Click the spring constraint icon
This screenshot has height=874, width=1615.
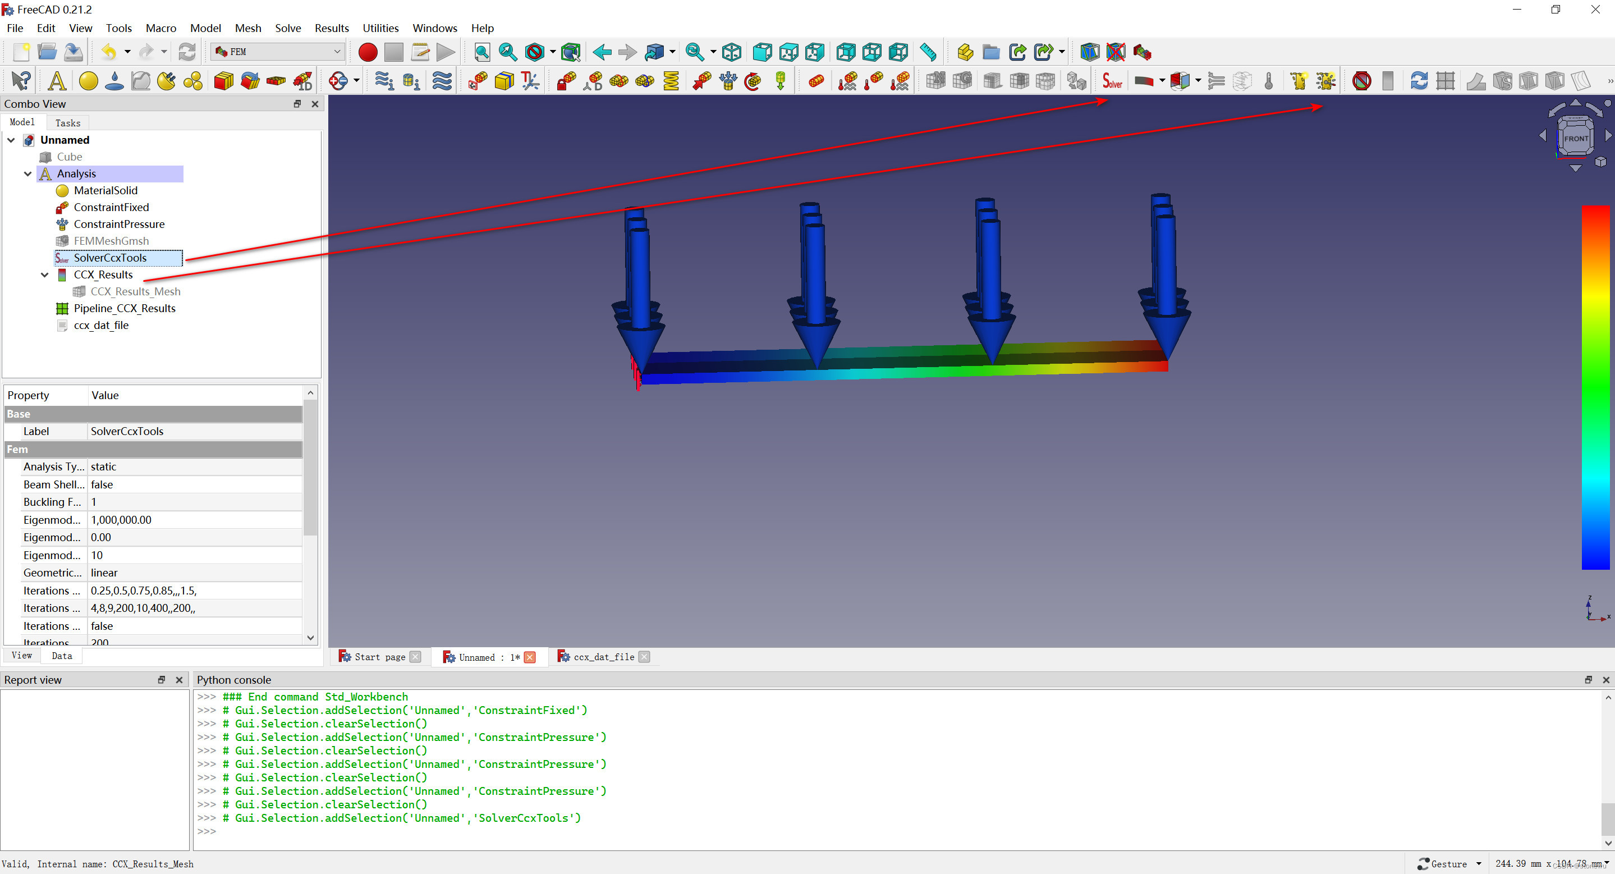(x=671, y=81)
